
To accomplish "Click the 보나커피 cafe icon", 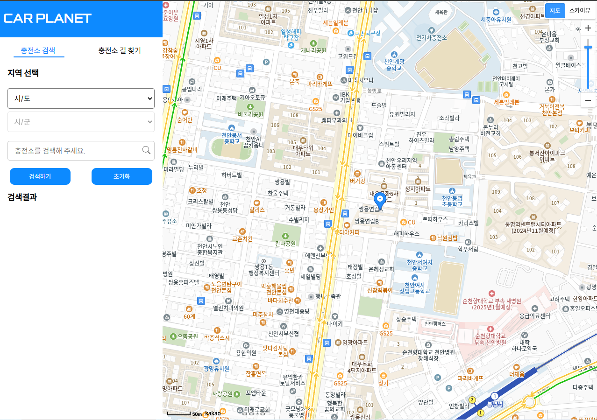I will point(580,123).
